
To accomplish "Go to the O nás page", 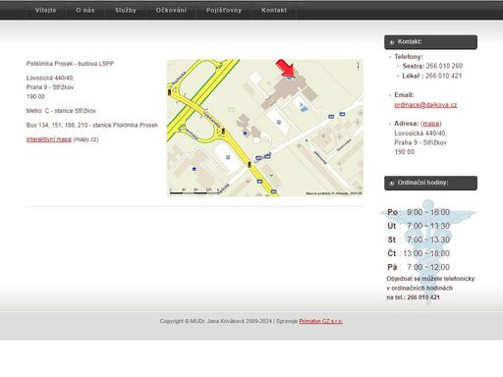I will pyautogui.click(x=85, y=10).
